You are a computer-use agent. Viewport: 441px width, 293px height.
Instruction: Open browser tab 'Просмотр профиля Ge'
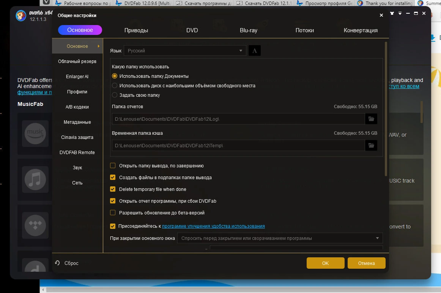[x=325, y=3]
